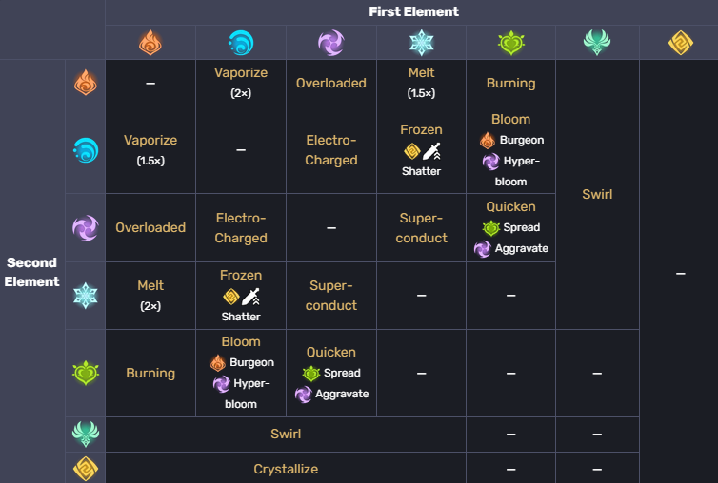Select the Anemo icon in the Second Element column
This screenshot has height=483, width=718.
click(86, 434)
